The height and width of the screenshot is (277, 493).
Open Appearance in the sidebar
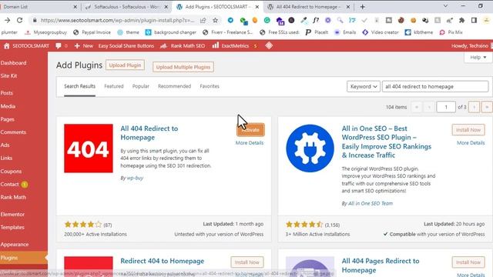(15, 245)
